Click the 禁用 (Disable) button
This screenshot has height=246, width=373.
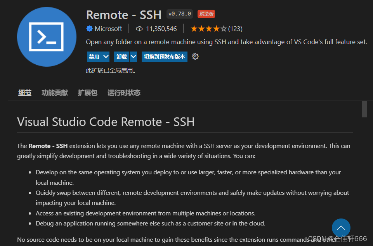click(94, 57)
